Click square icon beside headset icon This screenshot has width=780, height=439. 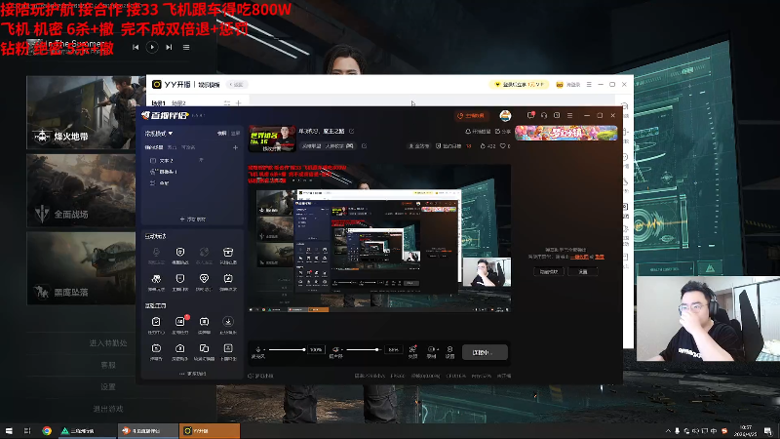click(557, 115)
